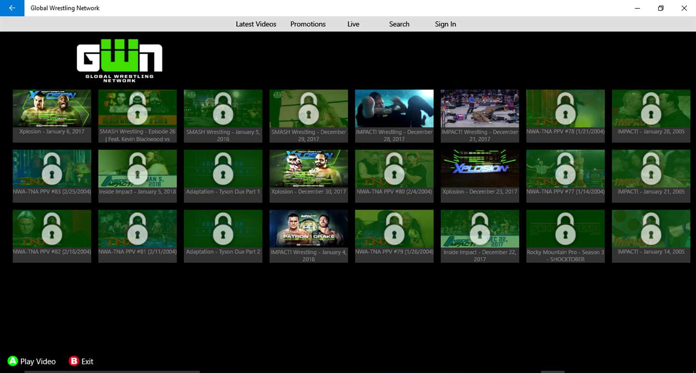Click lock icon on iMPACT! January 14, 2005
696x373 pixels.
(651, 228)
